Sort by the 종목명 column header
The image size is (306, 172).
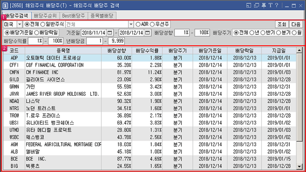point(63,51)
